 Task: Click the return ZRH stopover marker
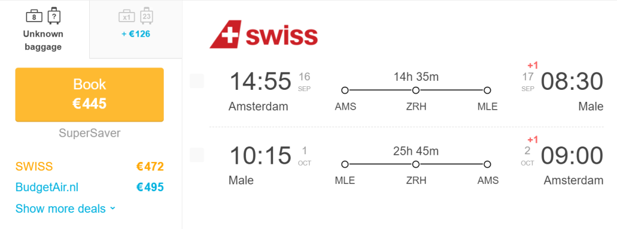[x=416, y=165]
